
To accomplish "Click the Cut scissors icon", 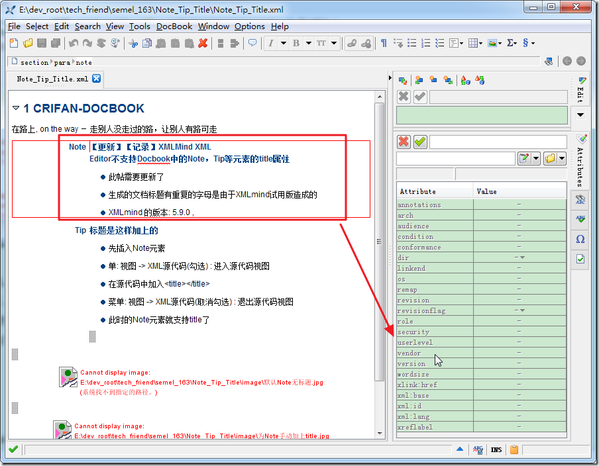I will pos(133,43).
